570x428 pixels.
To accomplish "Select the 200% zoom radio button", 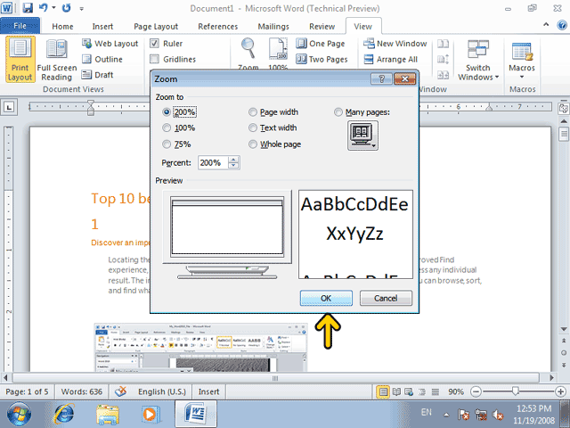I will [x=167, y=112].
